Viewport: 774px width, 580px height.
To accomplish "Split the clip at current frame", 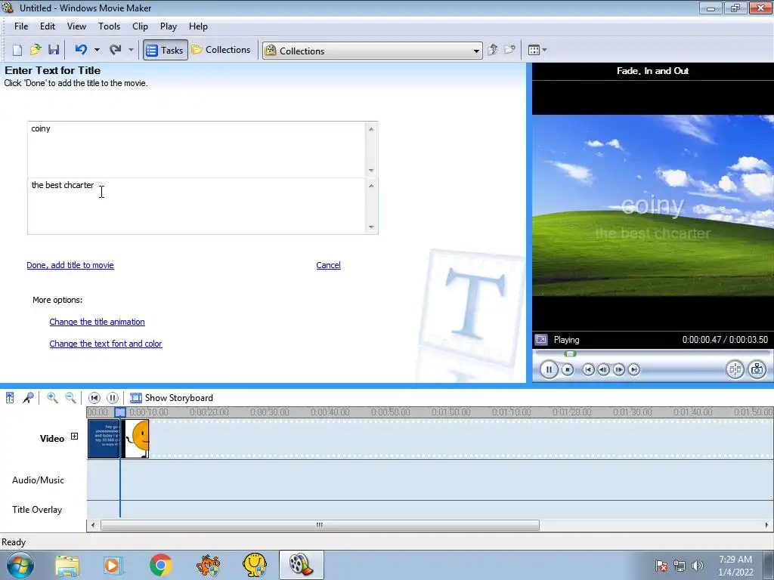I will point(735,369).
